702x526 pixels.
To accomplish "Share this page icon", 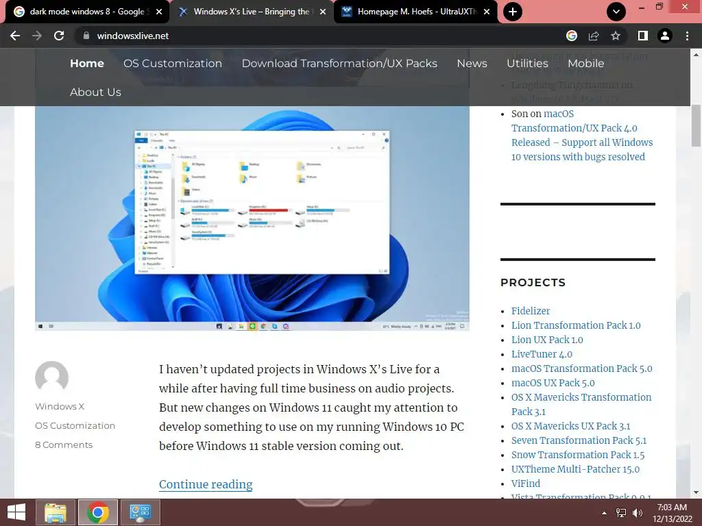I will tap(594, 36).
